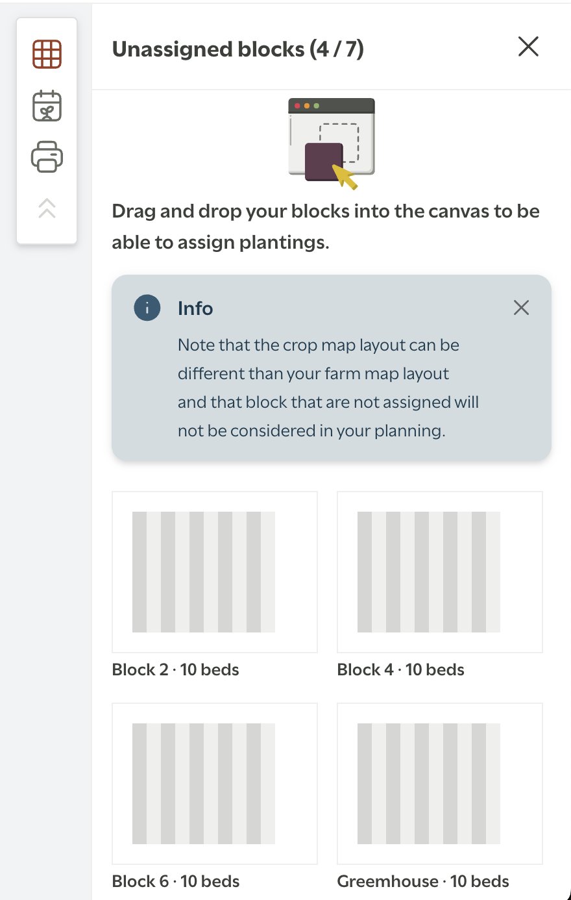Click the blue info circle icon
Viewport: 571px width, 900px height.
pos(147,308)
